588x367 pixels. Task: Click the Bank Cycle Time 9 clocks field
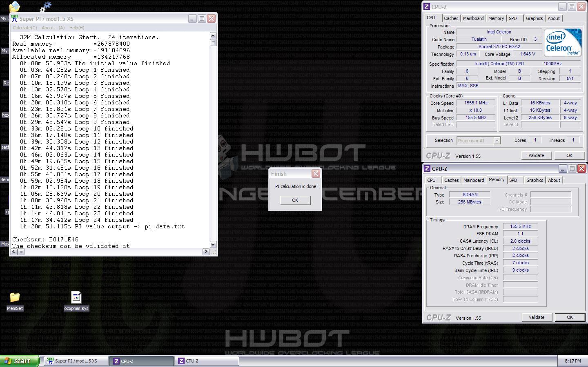[520, 270]
